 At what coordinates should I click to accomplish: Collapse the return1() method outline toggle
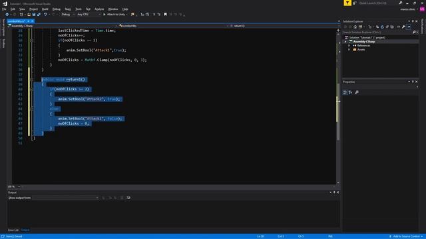coord(32,80)
